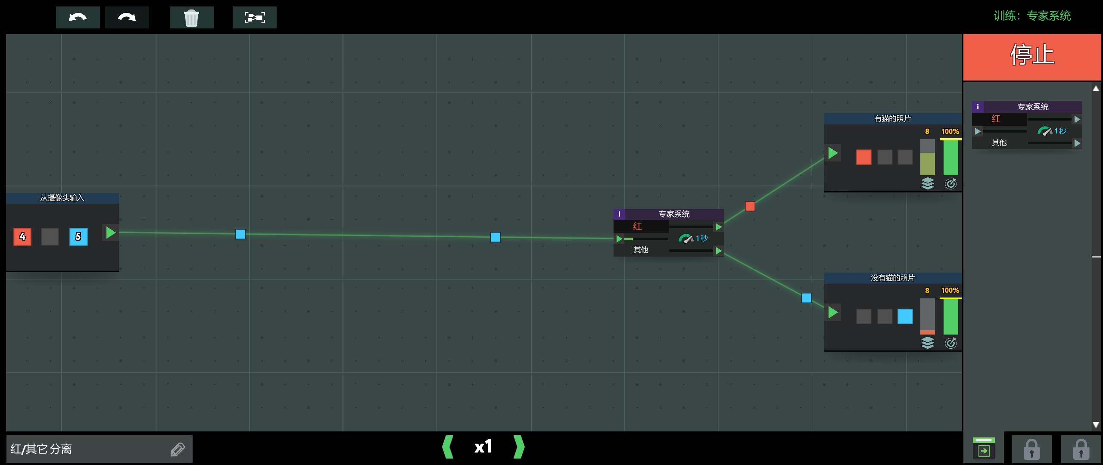Click sidebar scroll down arrow
This screenshot has width=1103, height=465.
coord(1096,425)
